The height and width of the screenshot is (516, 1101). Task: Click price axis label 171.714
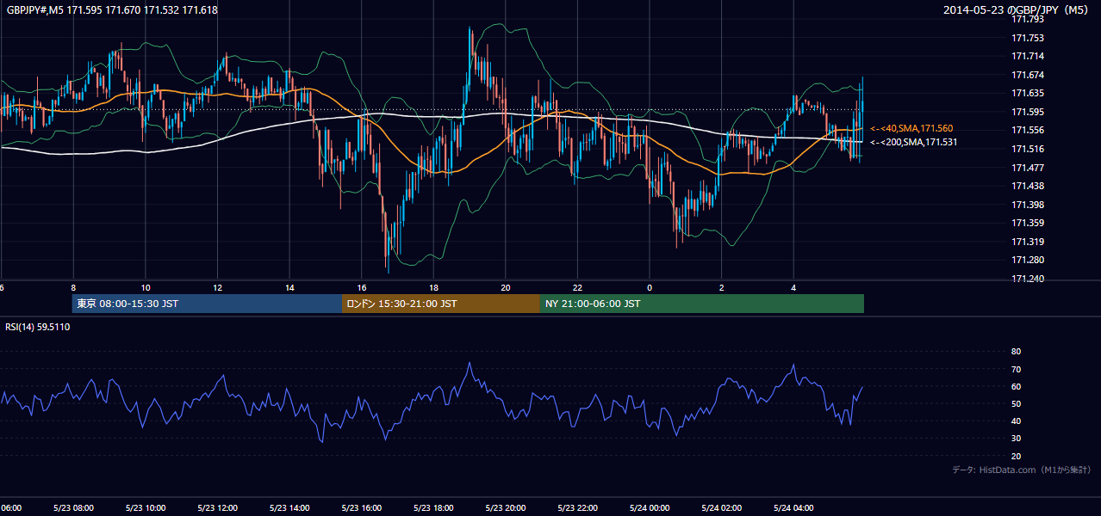pyautogui.click(x=1026, y=56)
